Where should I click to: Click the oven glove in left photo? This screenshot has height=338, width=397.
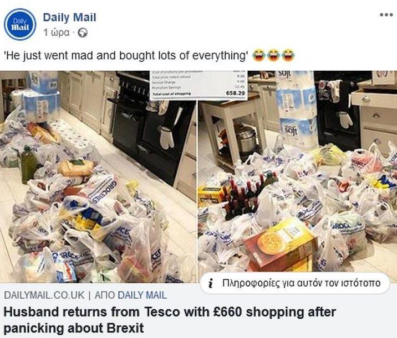[x=166, y=137]
